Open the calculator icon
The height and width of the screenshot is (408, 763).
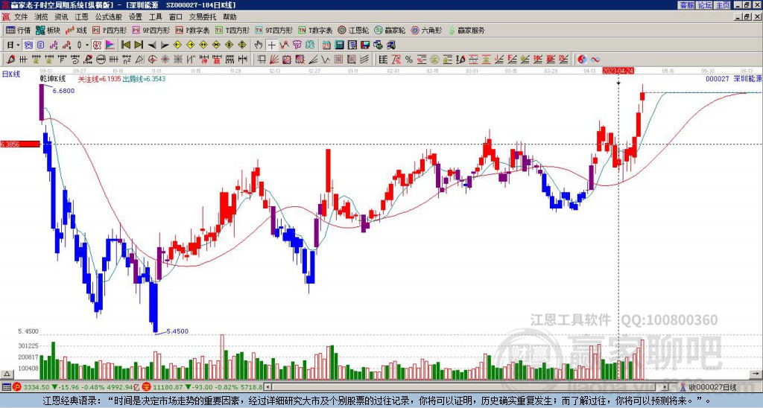(x=339, y=45)
